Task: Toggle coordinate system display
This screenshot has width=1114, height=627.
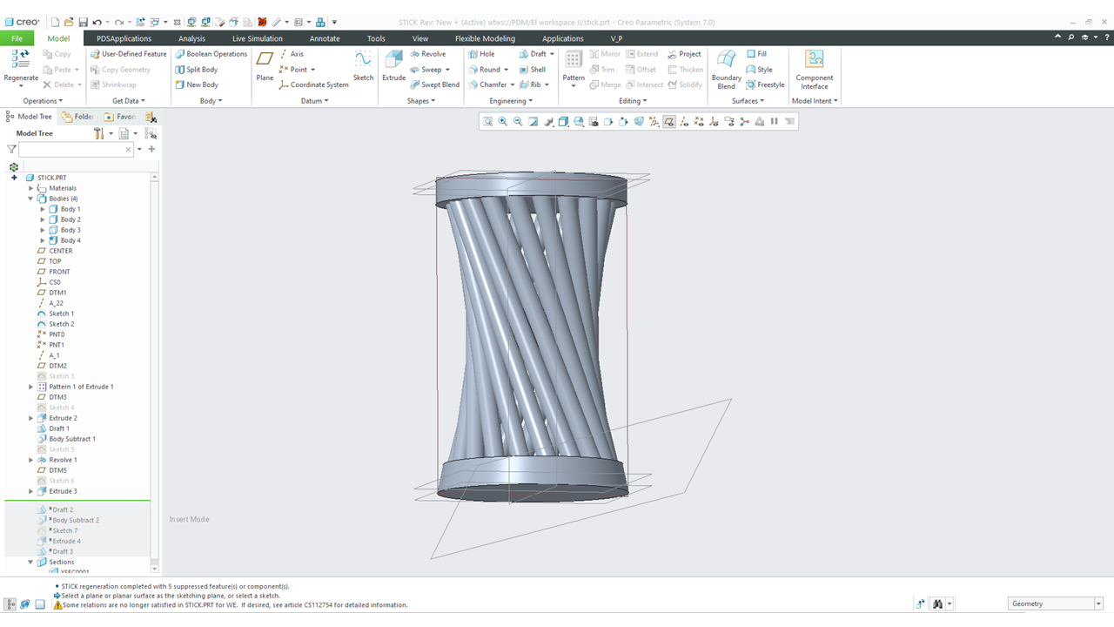Action: click(714, 122)
